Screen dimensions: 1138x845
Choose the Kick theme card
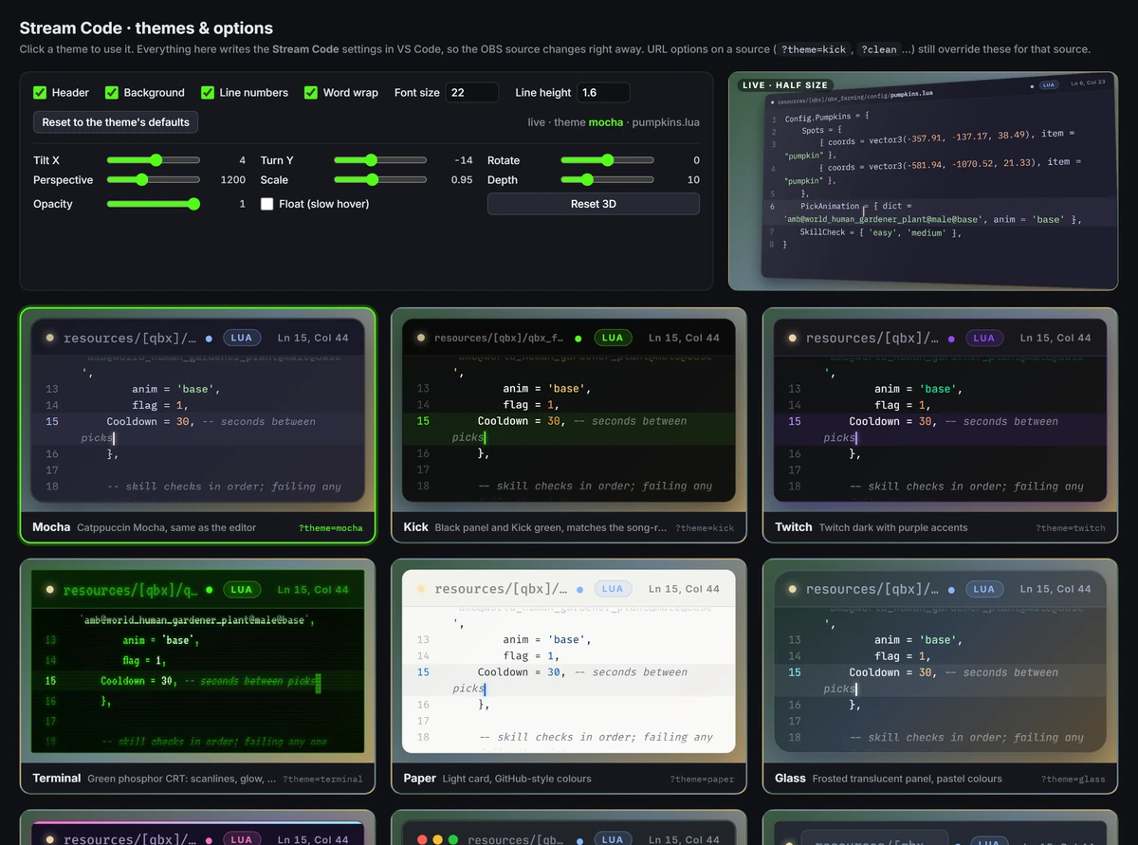569,425
